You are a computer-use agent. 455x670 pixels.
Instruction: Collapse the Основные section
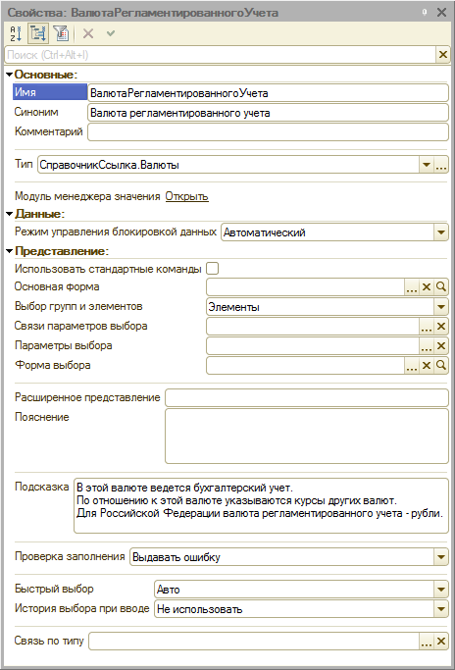pos(9,75)
